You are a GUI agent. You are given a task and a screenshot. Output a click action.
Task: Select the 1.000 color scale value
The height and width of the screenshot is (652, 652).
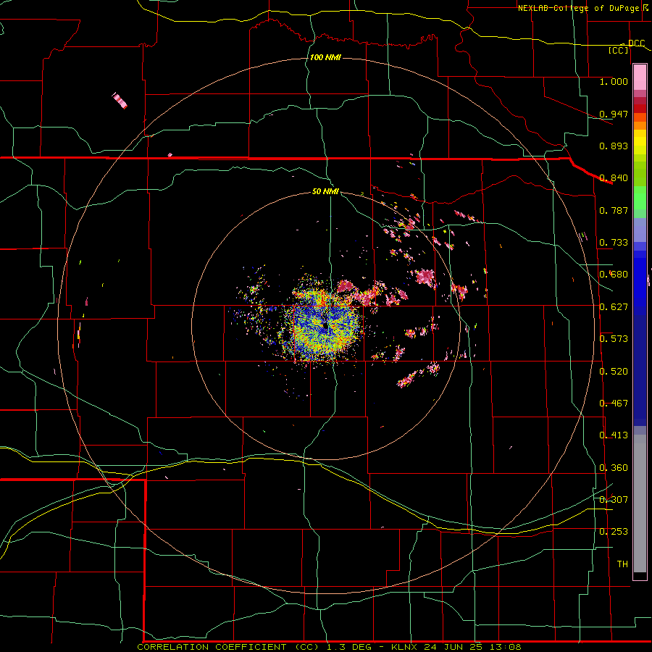click(x=614, y=81)
